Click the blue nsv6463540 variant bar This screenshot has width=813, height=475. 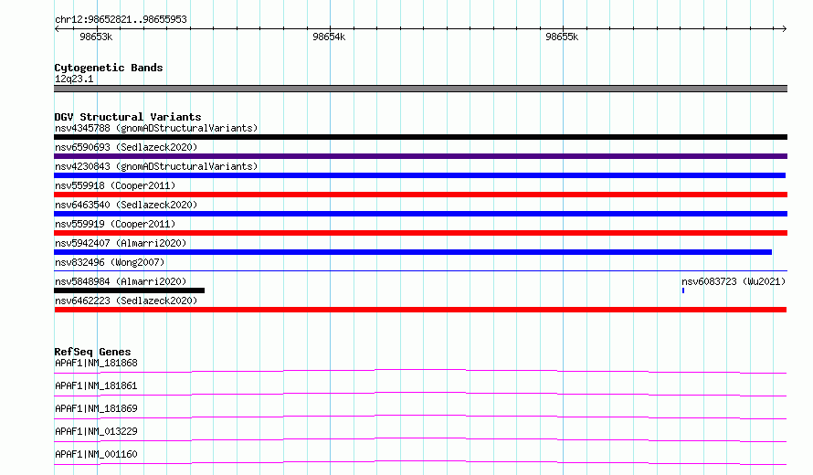420,214
